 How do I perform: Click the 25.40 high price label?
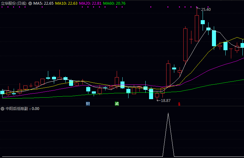206,10
